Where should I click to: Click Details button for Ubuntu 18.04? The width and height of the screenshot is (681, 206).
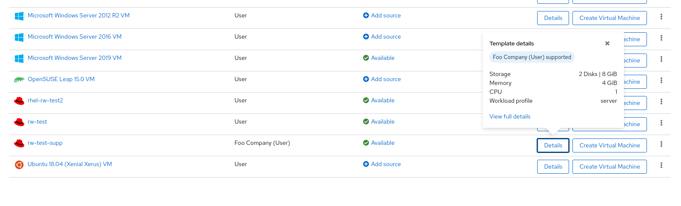553,166
